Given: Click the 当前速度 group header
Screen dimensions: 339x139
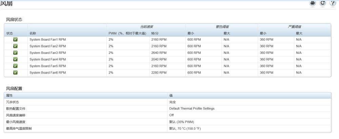Looking at the screenshot, I should pyautogui.click(x=146, y=27).
